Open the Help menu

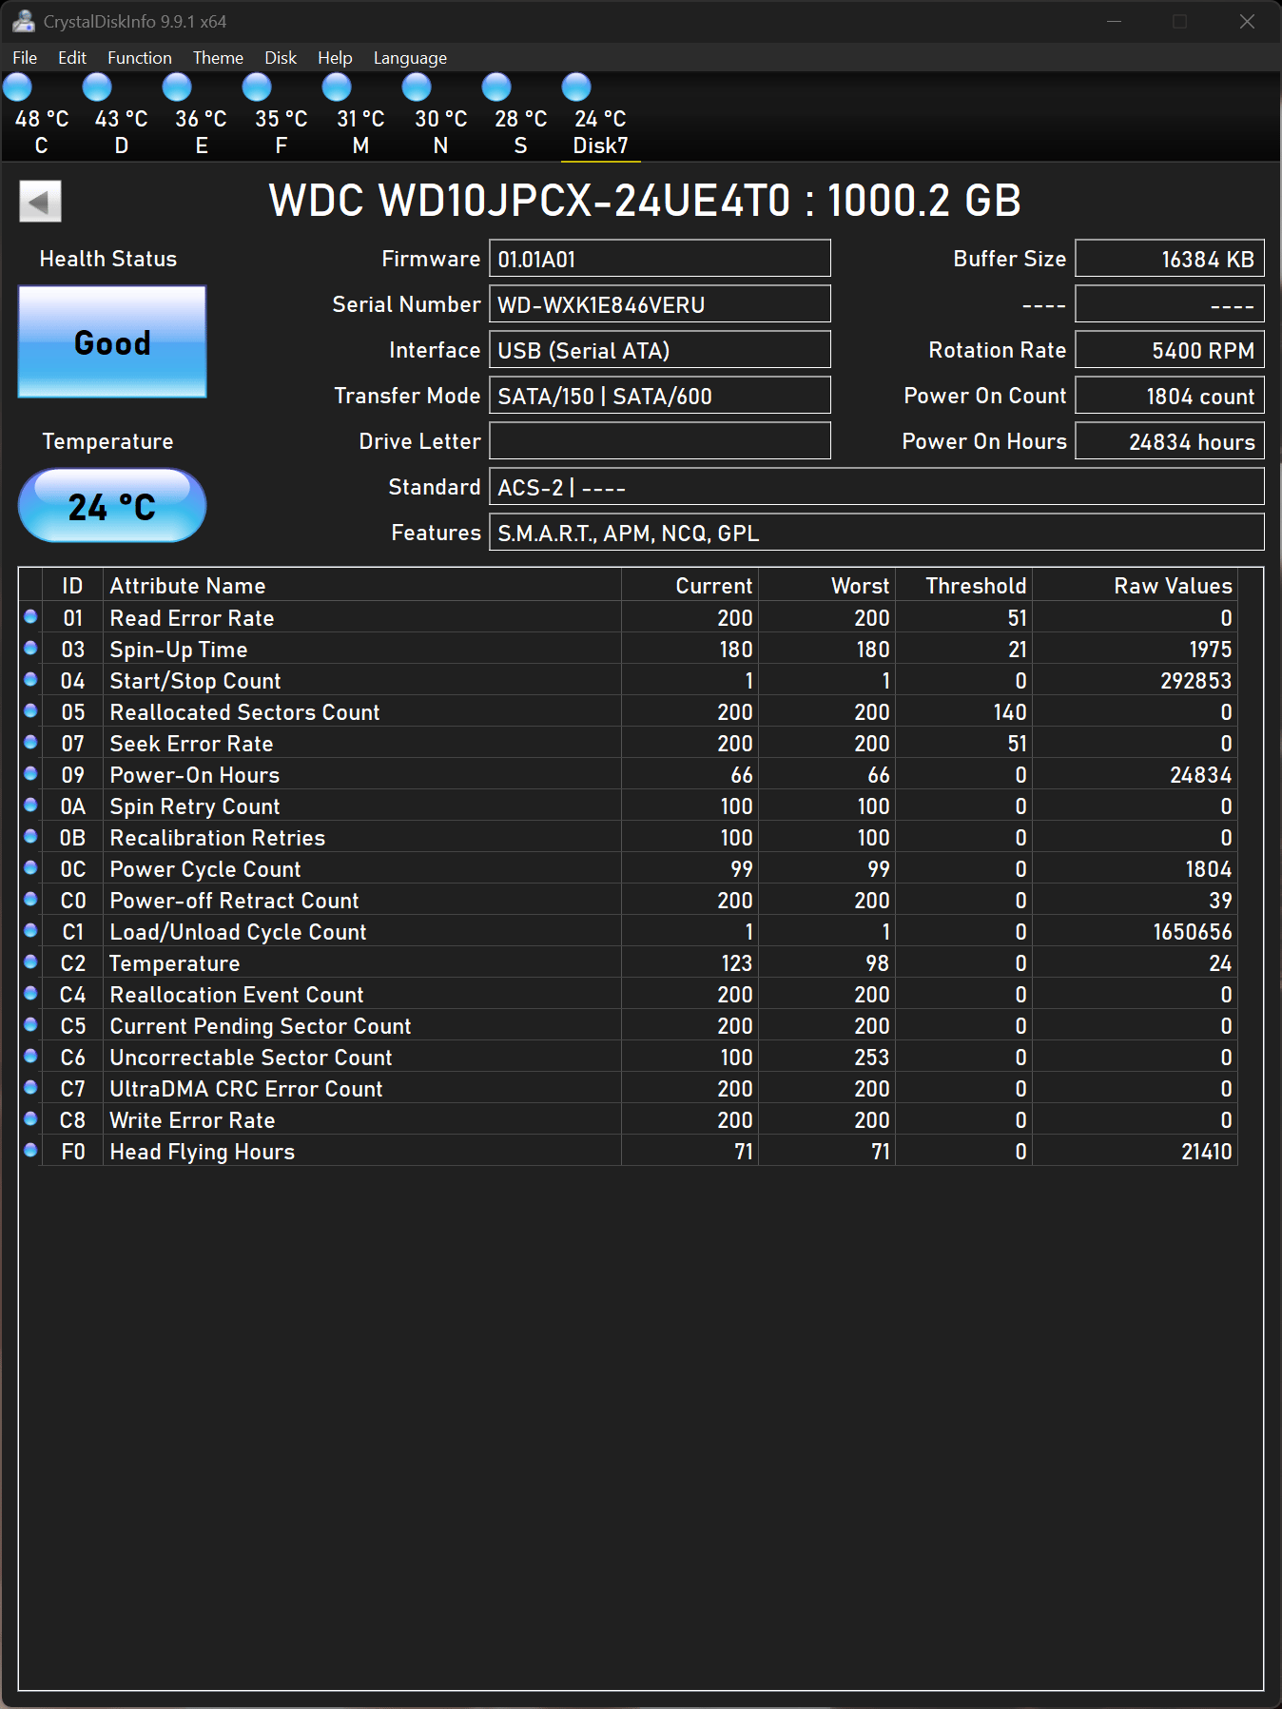335,58
